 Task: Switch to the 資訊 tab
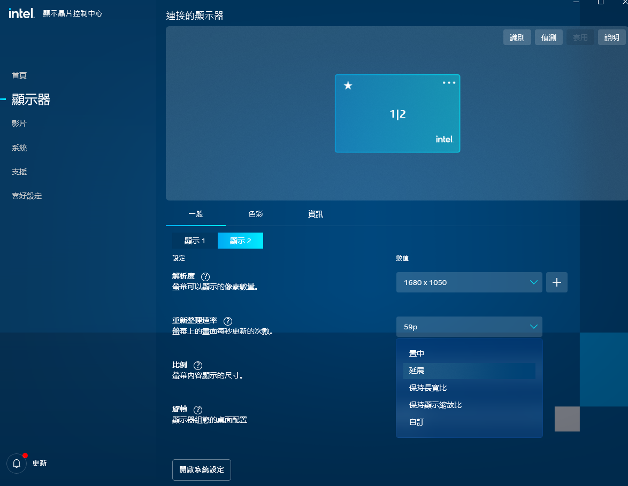click(x=315, y=214)
